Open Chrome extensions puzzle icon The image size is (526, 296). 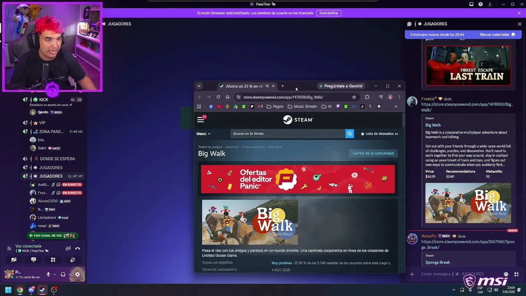point(367,97)
